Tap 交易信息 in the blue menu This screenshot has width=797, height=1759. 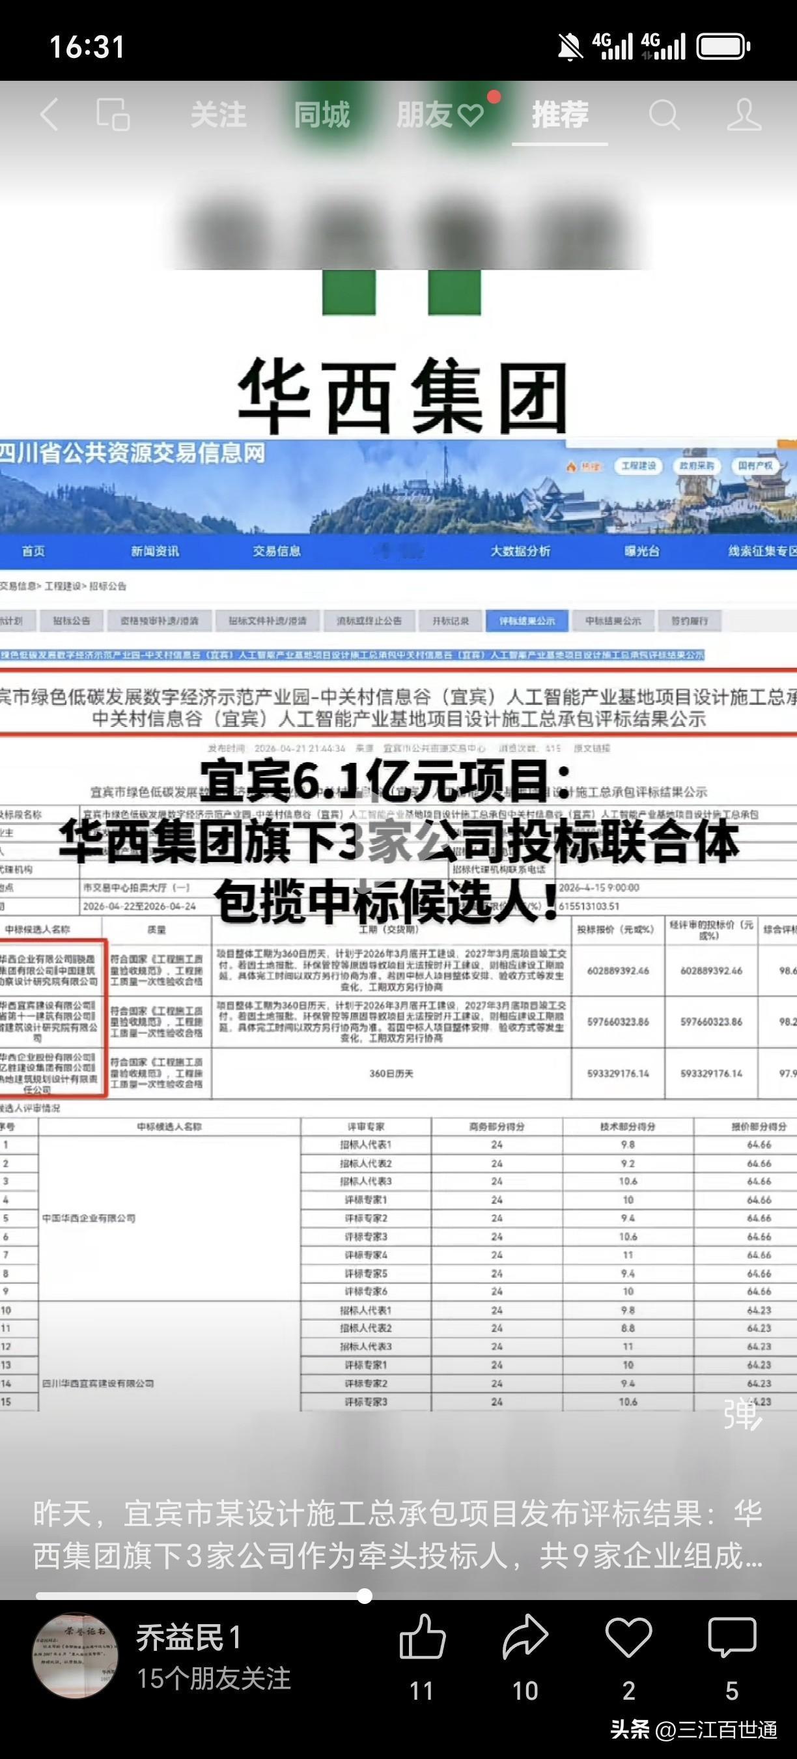pos(277,551)
